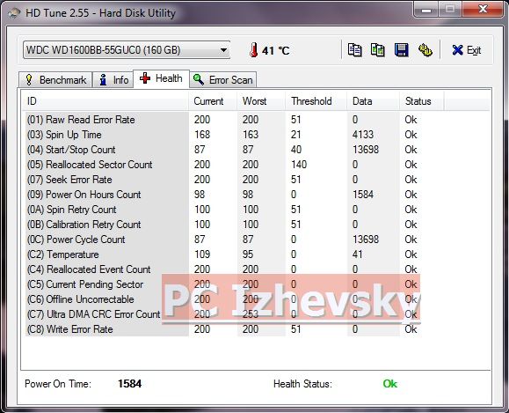Click the thermometer temperature icon
Screen dimensions: 509x413
253,50
